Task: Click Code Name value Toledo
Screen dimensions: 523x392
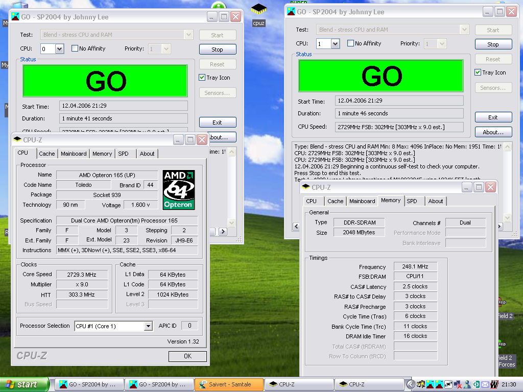Action: point(83,185)
